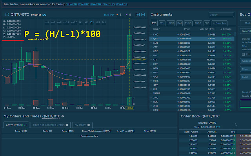Favorite the QNTU instrument star
The width and height of the screenshot is (251, 156).
pyautogui.click(x=151, y=39)
